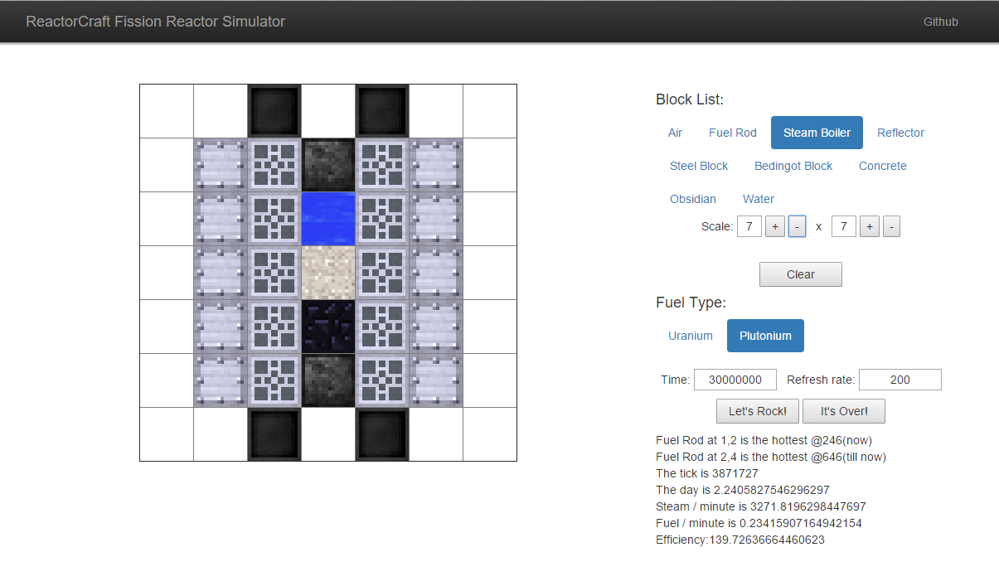The width and height of the screenshot is (999, 586).
Task: Click the far-right light striped block in the water block's row
Action: coord(436,219)
